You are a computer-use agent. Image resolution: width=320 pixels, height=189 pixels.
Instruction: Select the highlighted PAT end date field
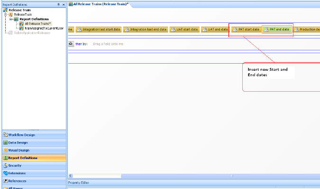[277, 29]
